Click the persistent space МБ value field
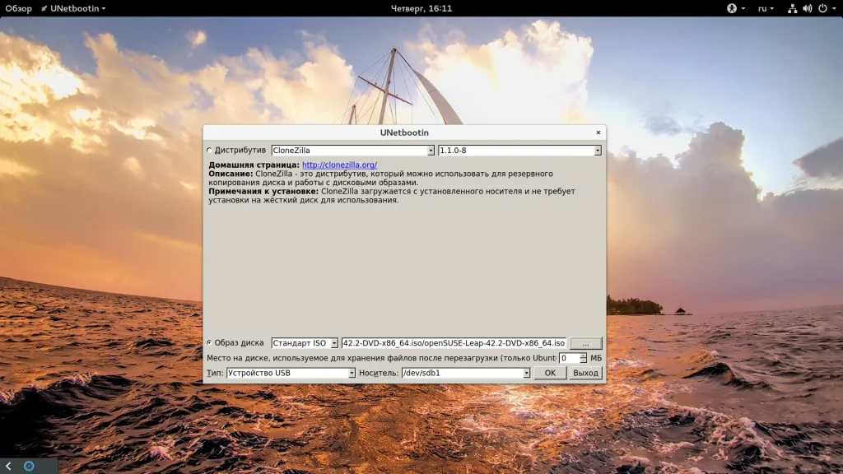 tap(570, 358)
